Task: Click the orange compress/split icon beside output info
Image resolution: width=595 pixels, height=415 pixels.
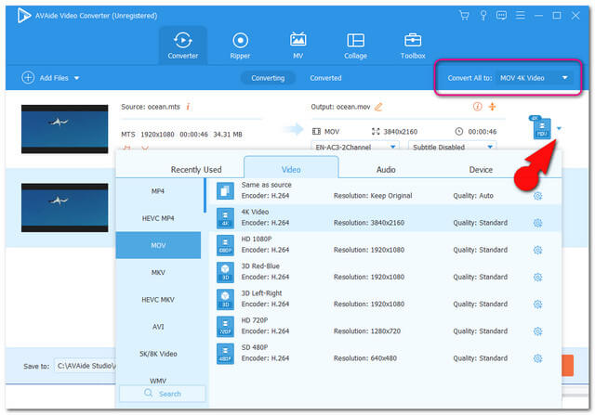Action: tap(493, 107)
